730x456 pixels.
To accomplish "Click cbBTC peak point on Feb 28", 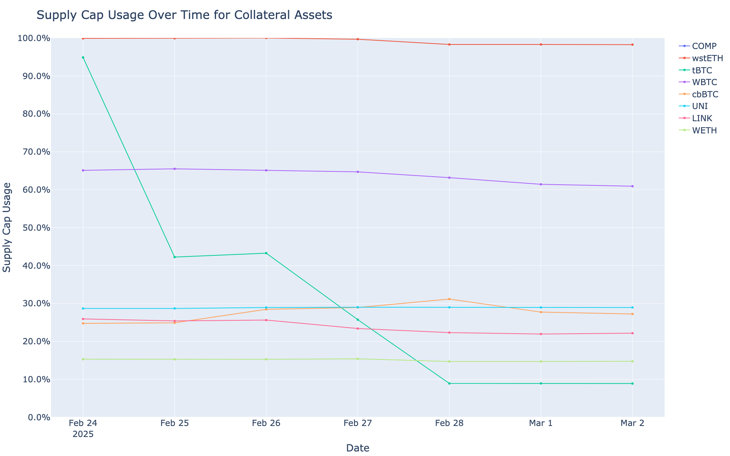I will [449, 299].
